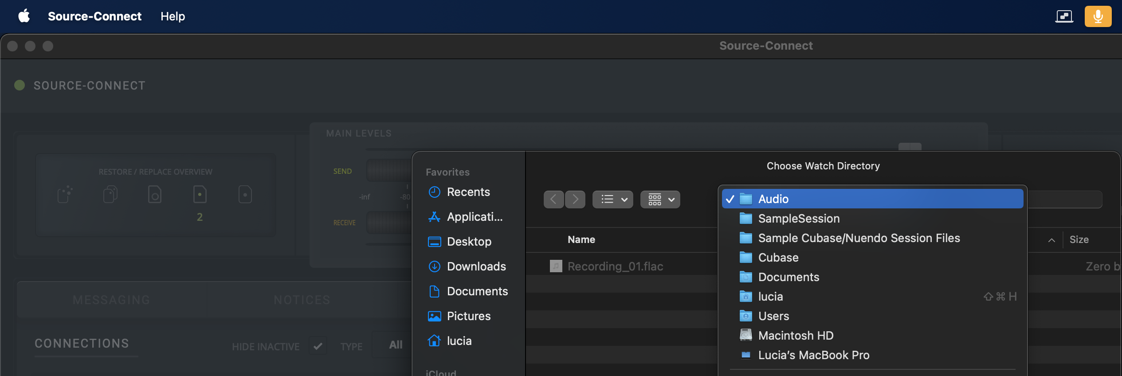Screen dimensions: 1122x376
Task: Switch to the Notices tab
Action: [302, 300]
